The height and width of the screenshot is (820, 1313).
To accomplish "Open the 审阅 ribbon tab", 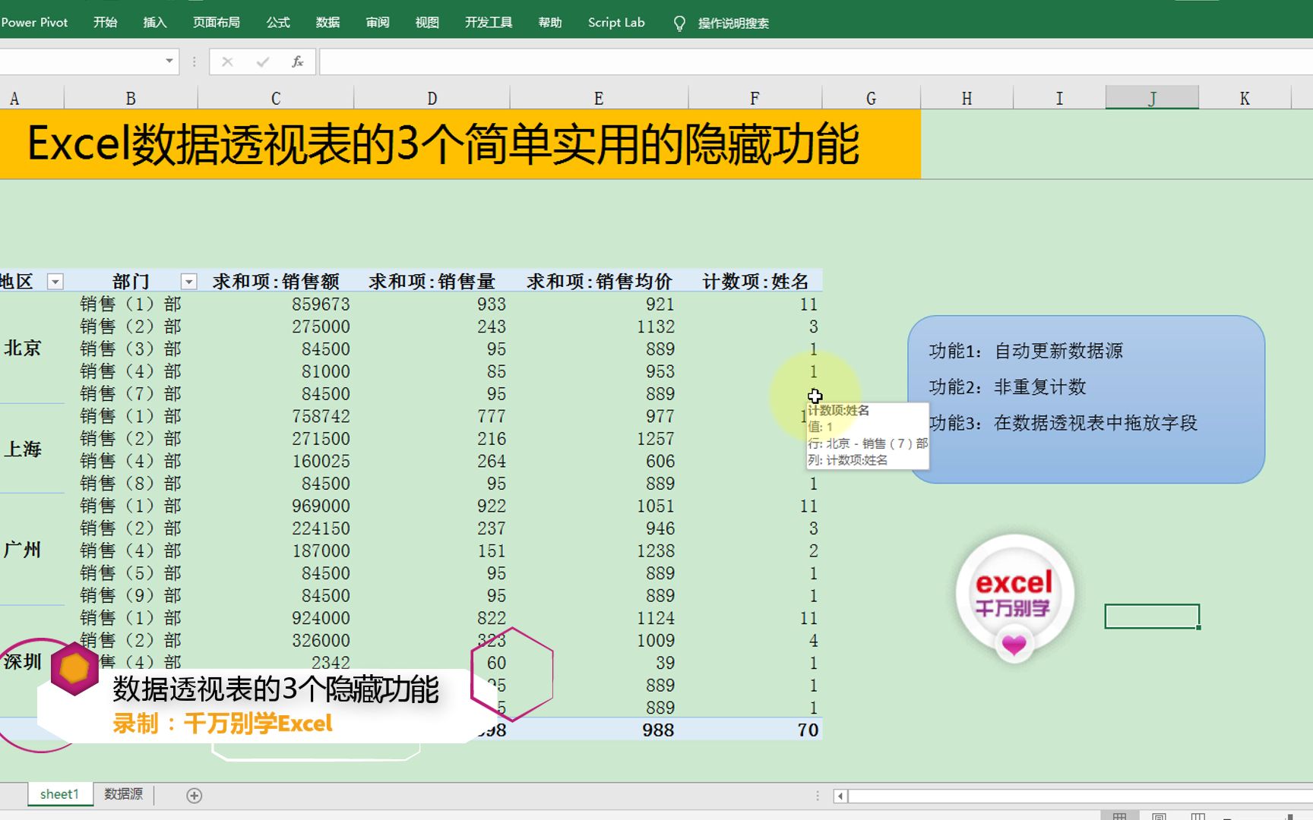I will [x=378, y=23].
